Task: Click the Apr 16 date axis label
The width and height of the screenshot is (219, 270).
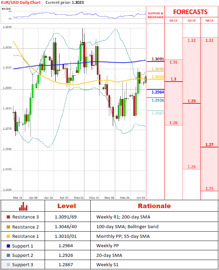Action: click(x=48, y=198)
